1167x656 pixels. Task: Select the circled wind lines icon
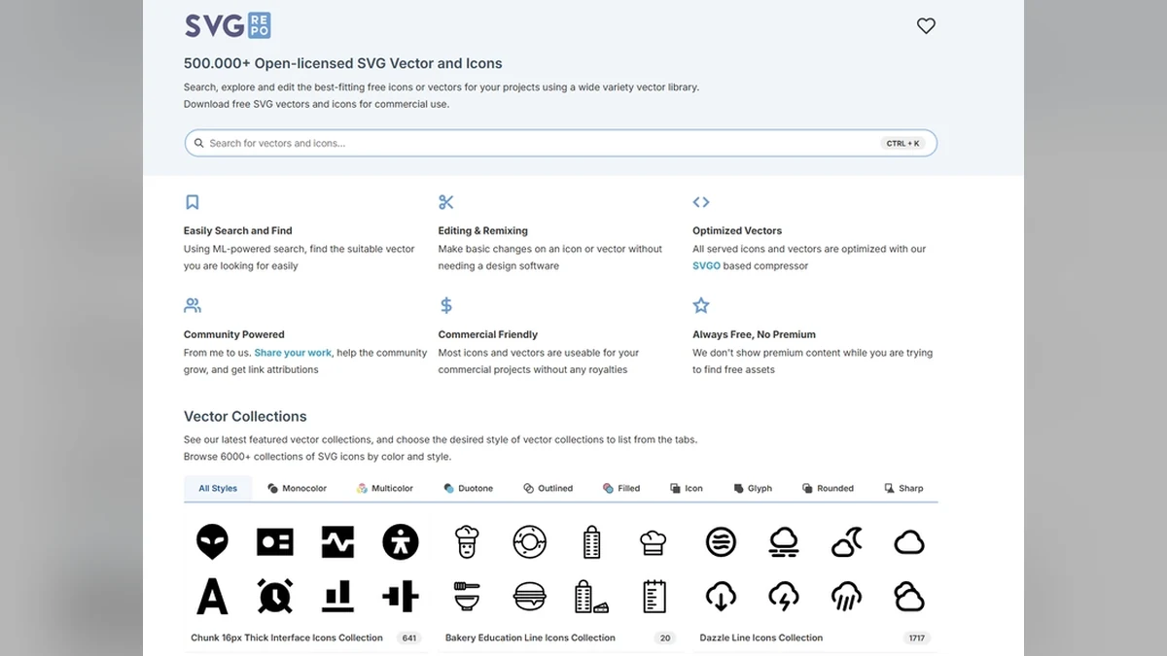[721, 541]
